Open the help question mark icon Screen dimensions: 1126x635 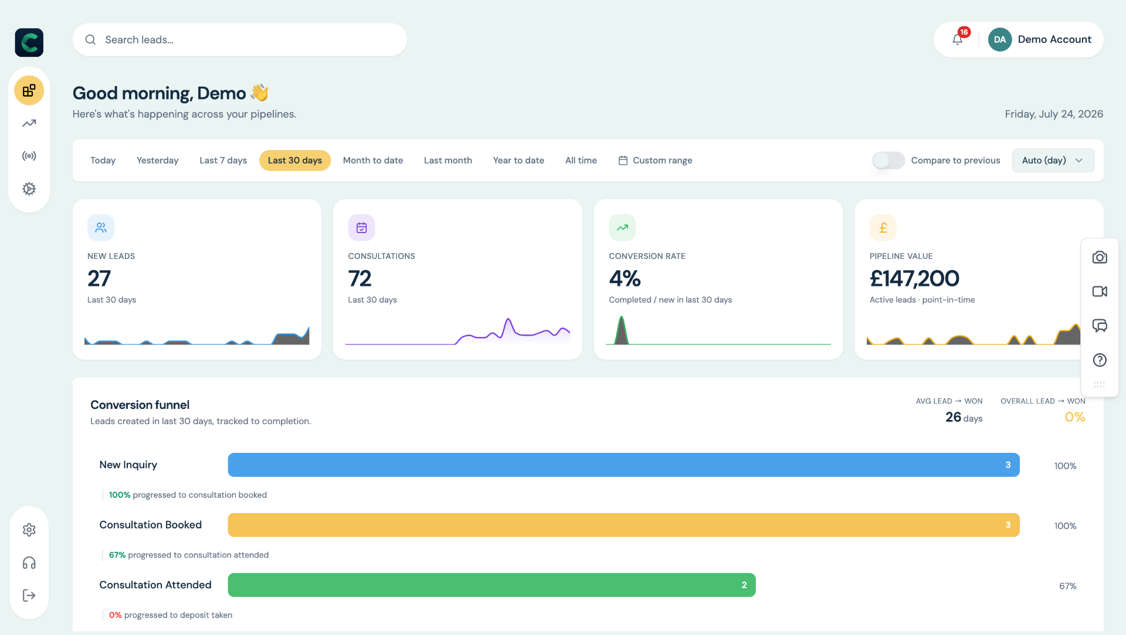coord(1100,360)
